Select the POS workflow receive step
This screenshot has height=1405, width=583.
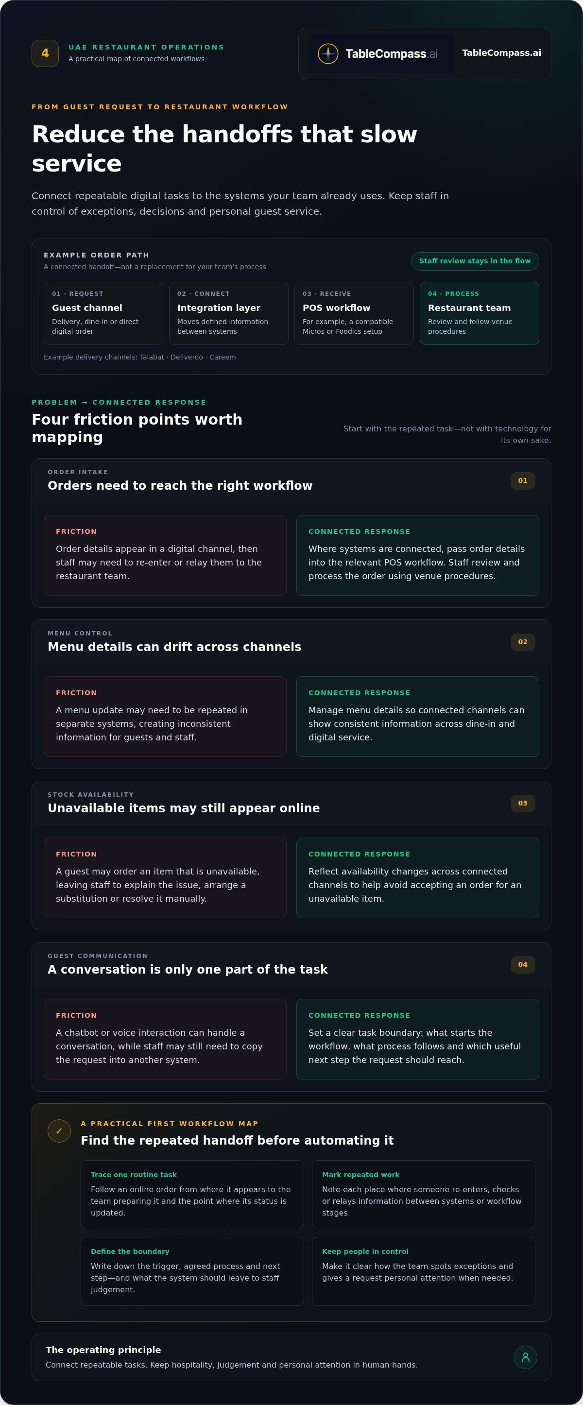[x=354, y=313]
